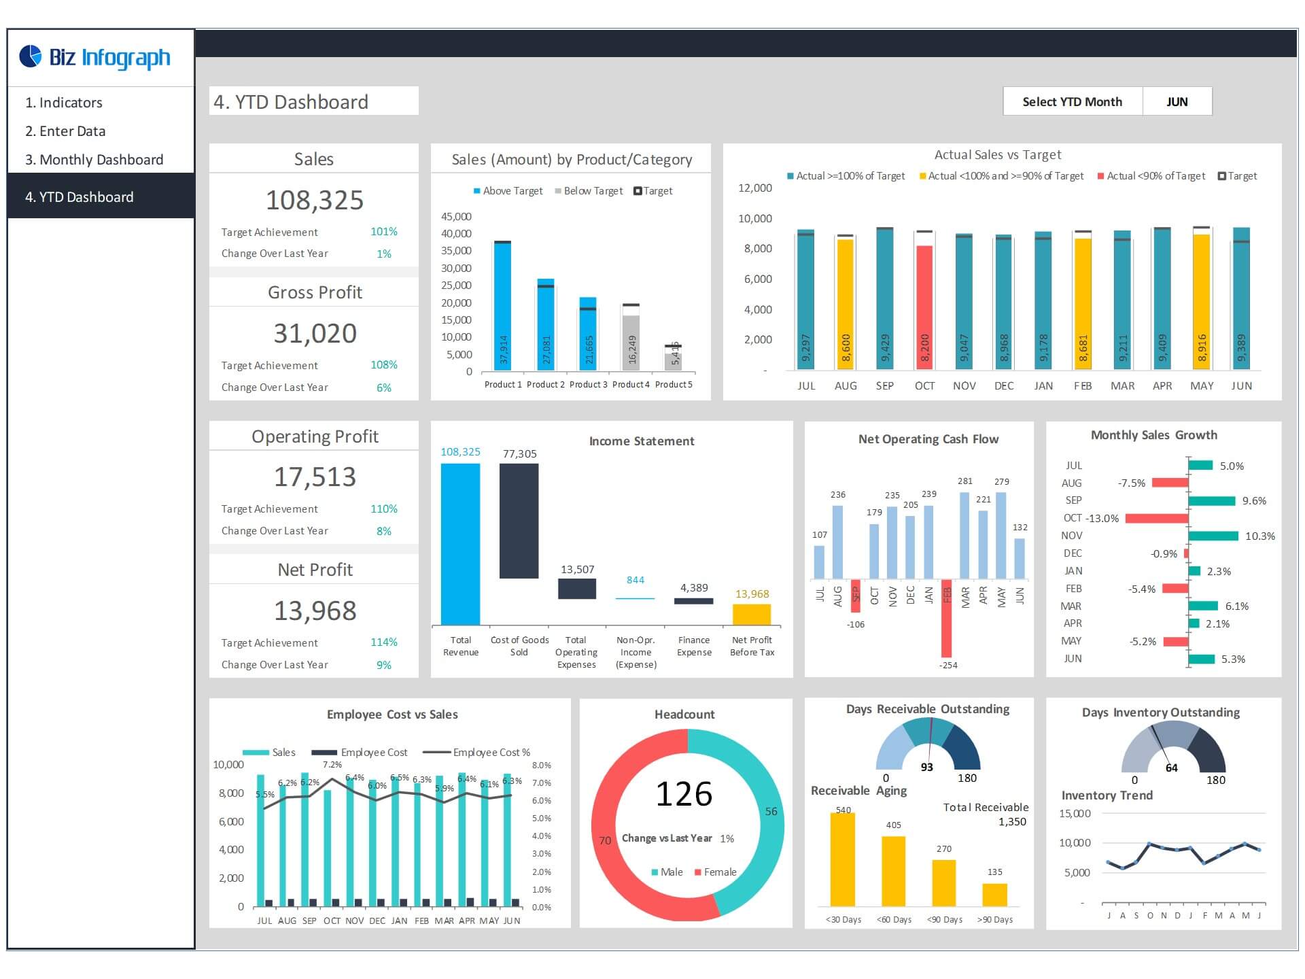Toggle the Actual <90% of Target legend
The height and width of the screenshot is (979, 1305).
click(1101, 175)
